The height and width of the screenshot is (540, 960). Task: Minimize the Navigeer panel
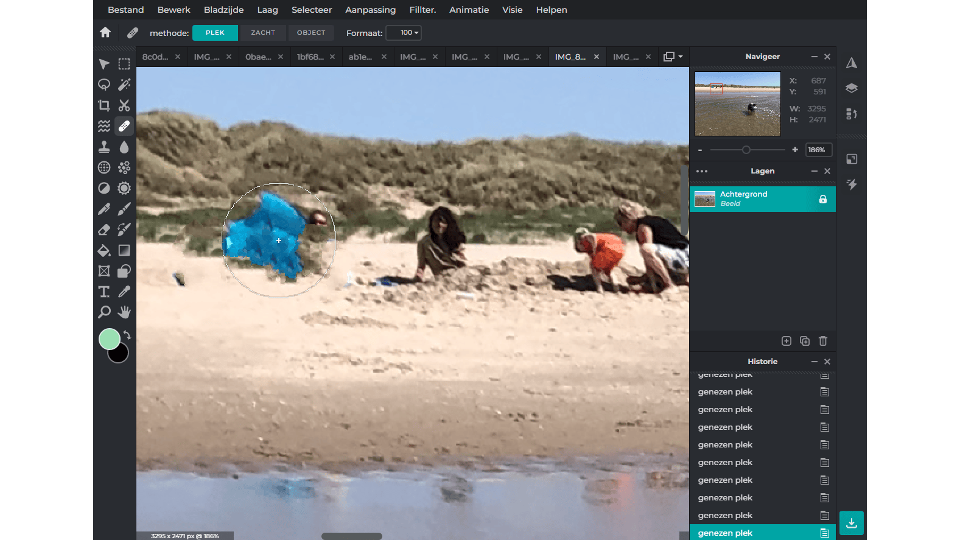click(814, 57)
